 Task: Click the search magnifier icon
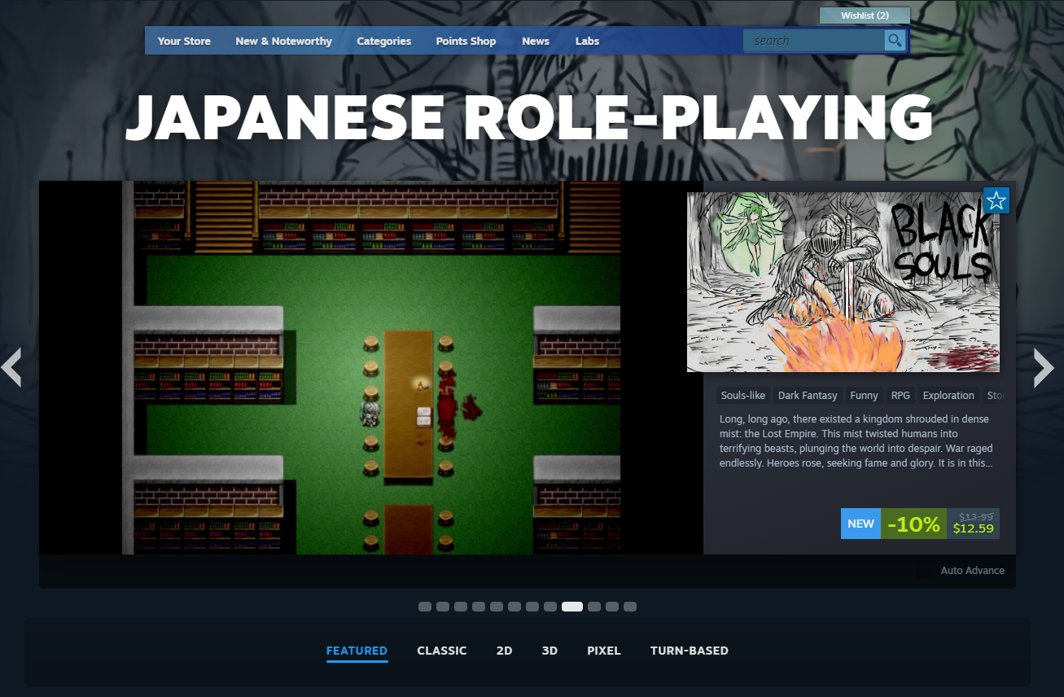[895, 41]
